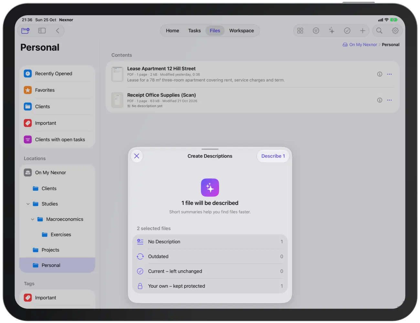Toggle the sidebar panel icon
Image resolution: width=420 pixels, height=323 pixels.
tap(42, 31)
